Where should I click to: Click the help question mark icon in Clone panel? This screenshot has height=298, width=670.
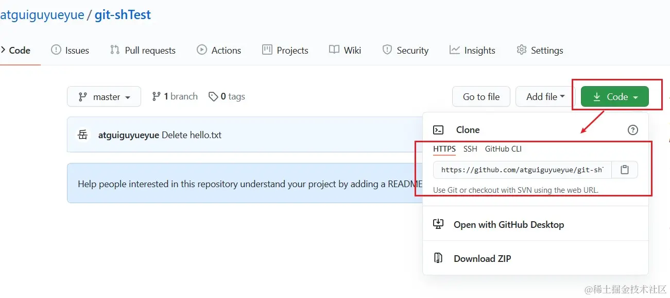633,130
